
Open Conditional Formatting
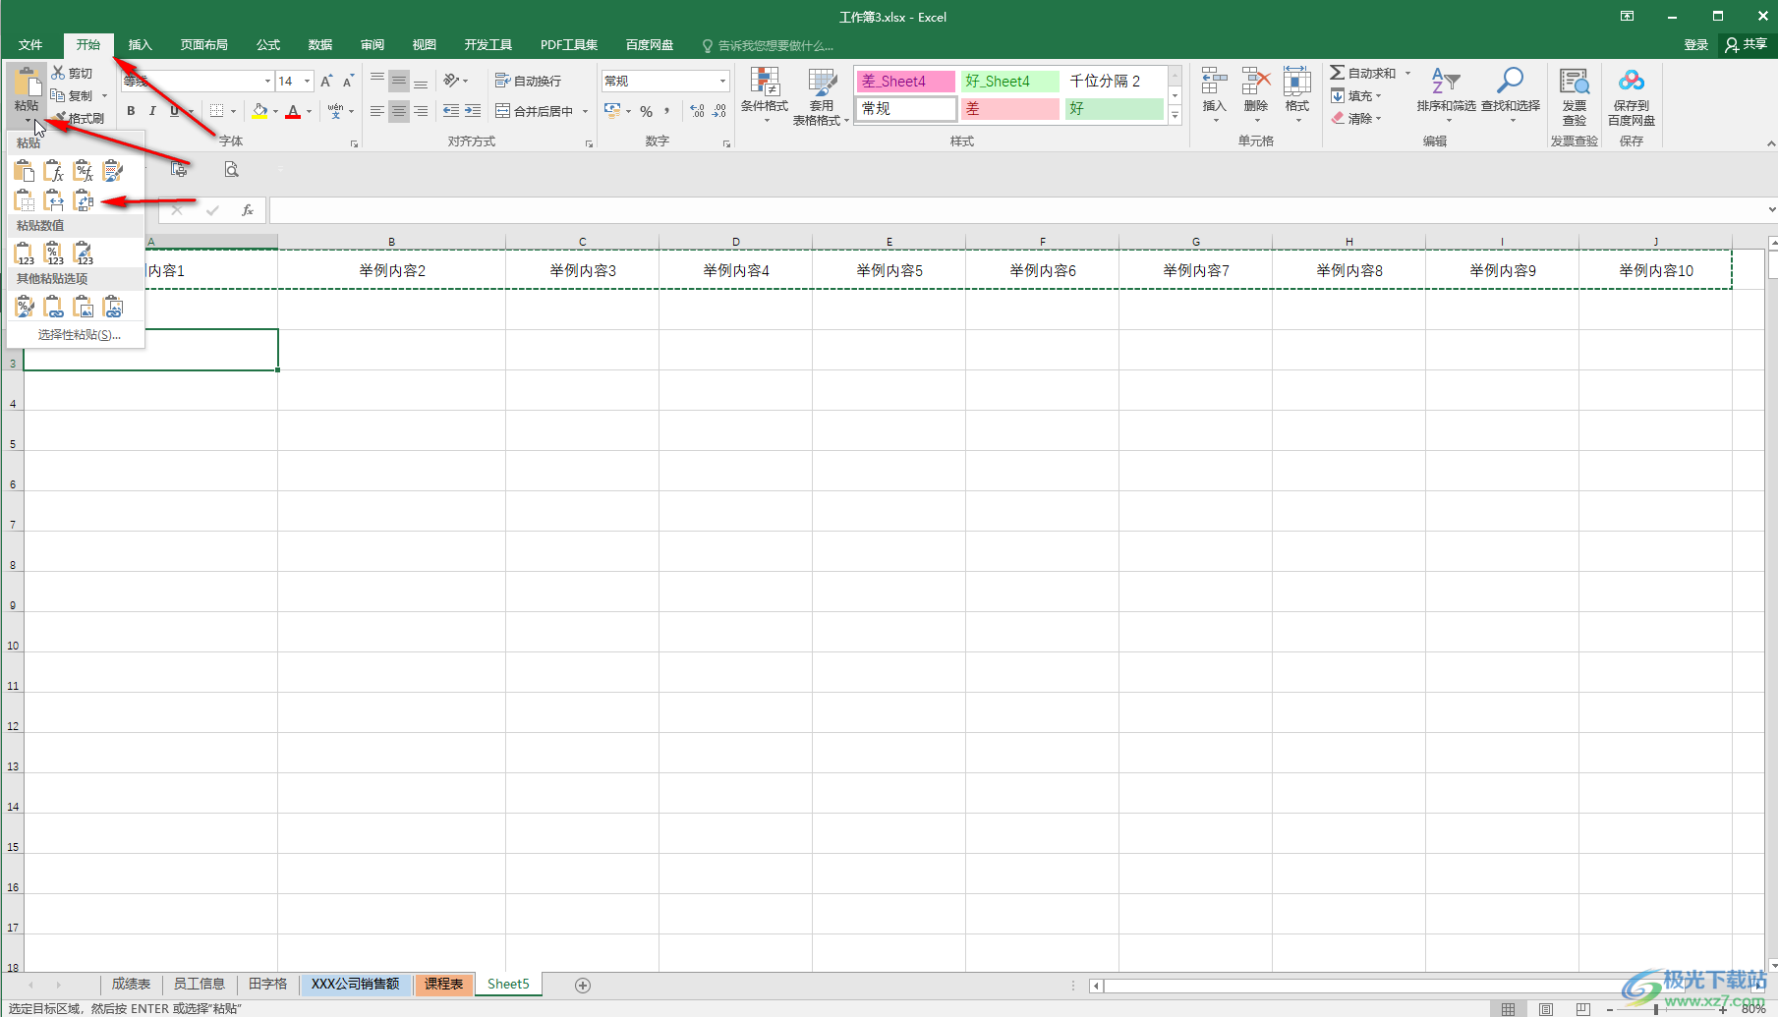765,95
